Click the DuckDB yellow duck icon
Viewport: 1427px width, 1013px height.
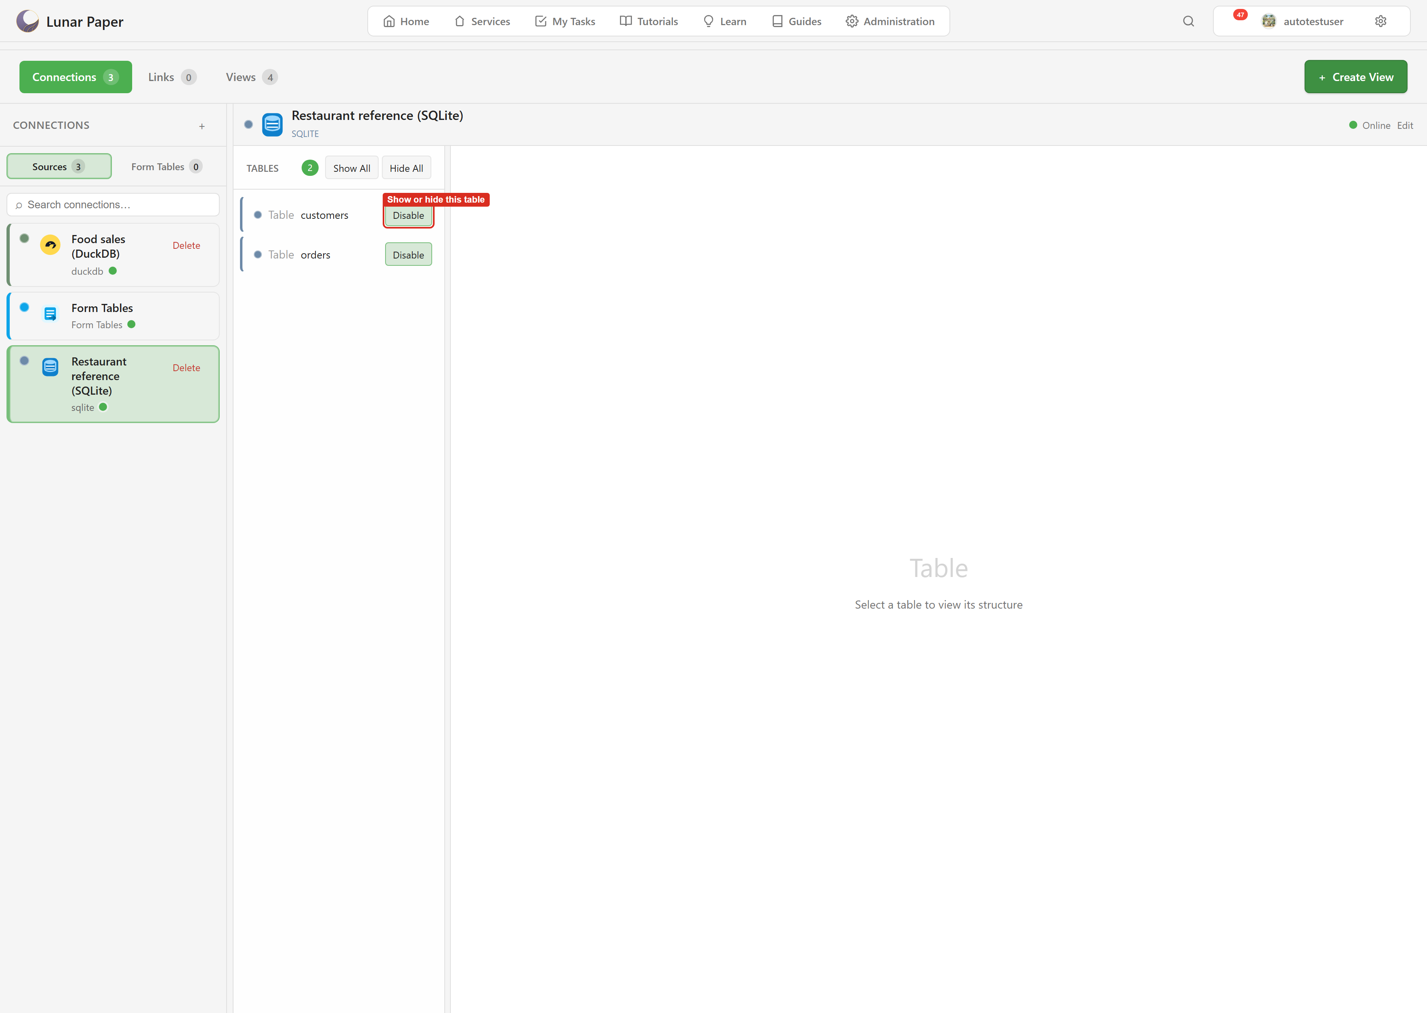(51, 245)
